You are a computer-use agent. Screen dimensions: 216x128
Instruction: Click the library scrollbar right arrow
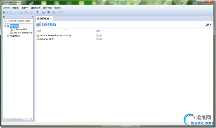pyautogui.click(x=32, y=119)
